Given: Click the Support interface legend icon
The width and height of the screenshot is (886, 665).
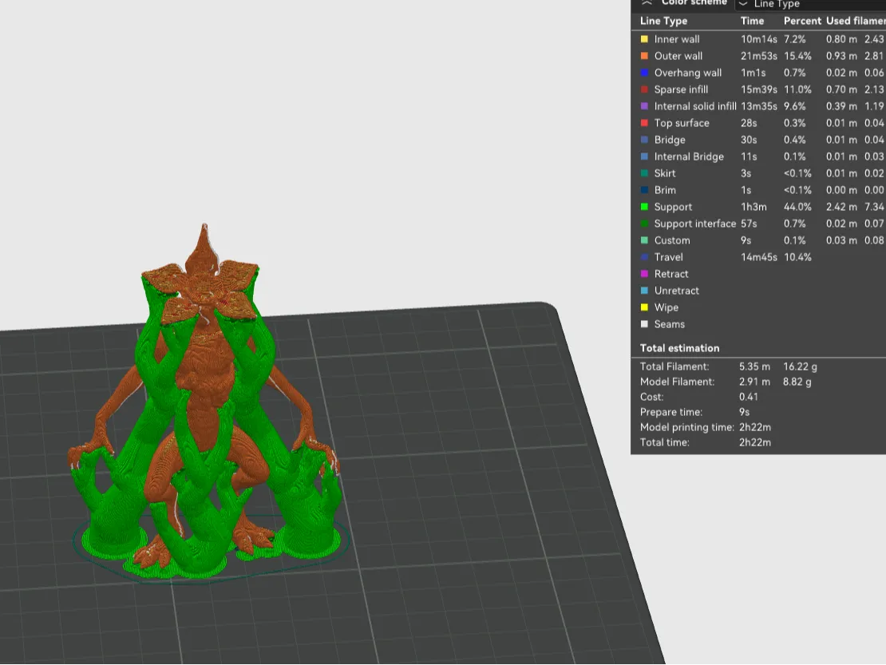Looking at the screenshot, I should pos(644,224).
